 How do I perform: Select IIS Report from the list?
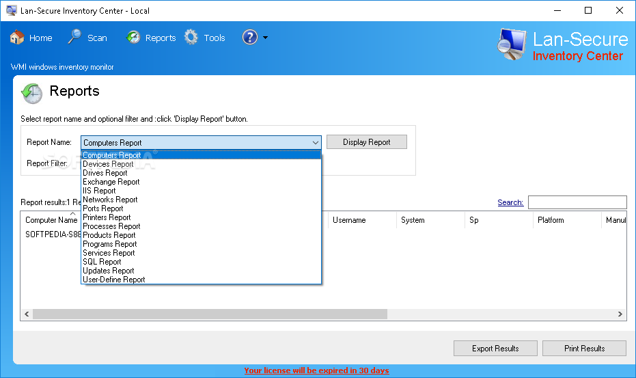[201, 191]
